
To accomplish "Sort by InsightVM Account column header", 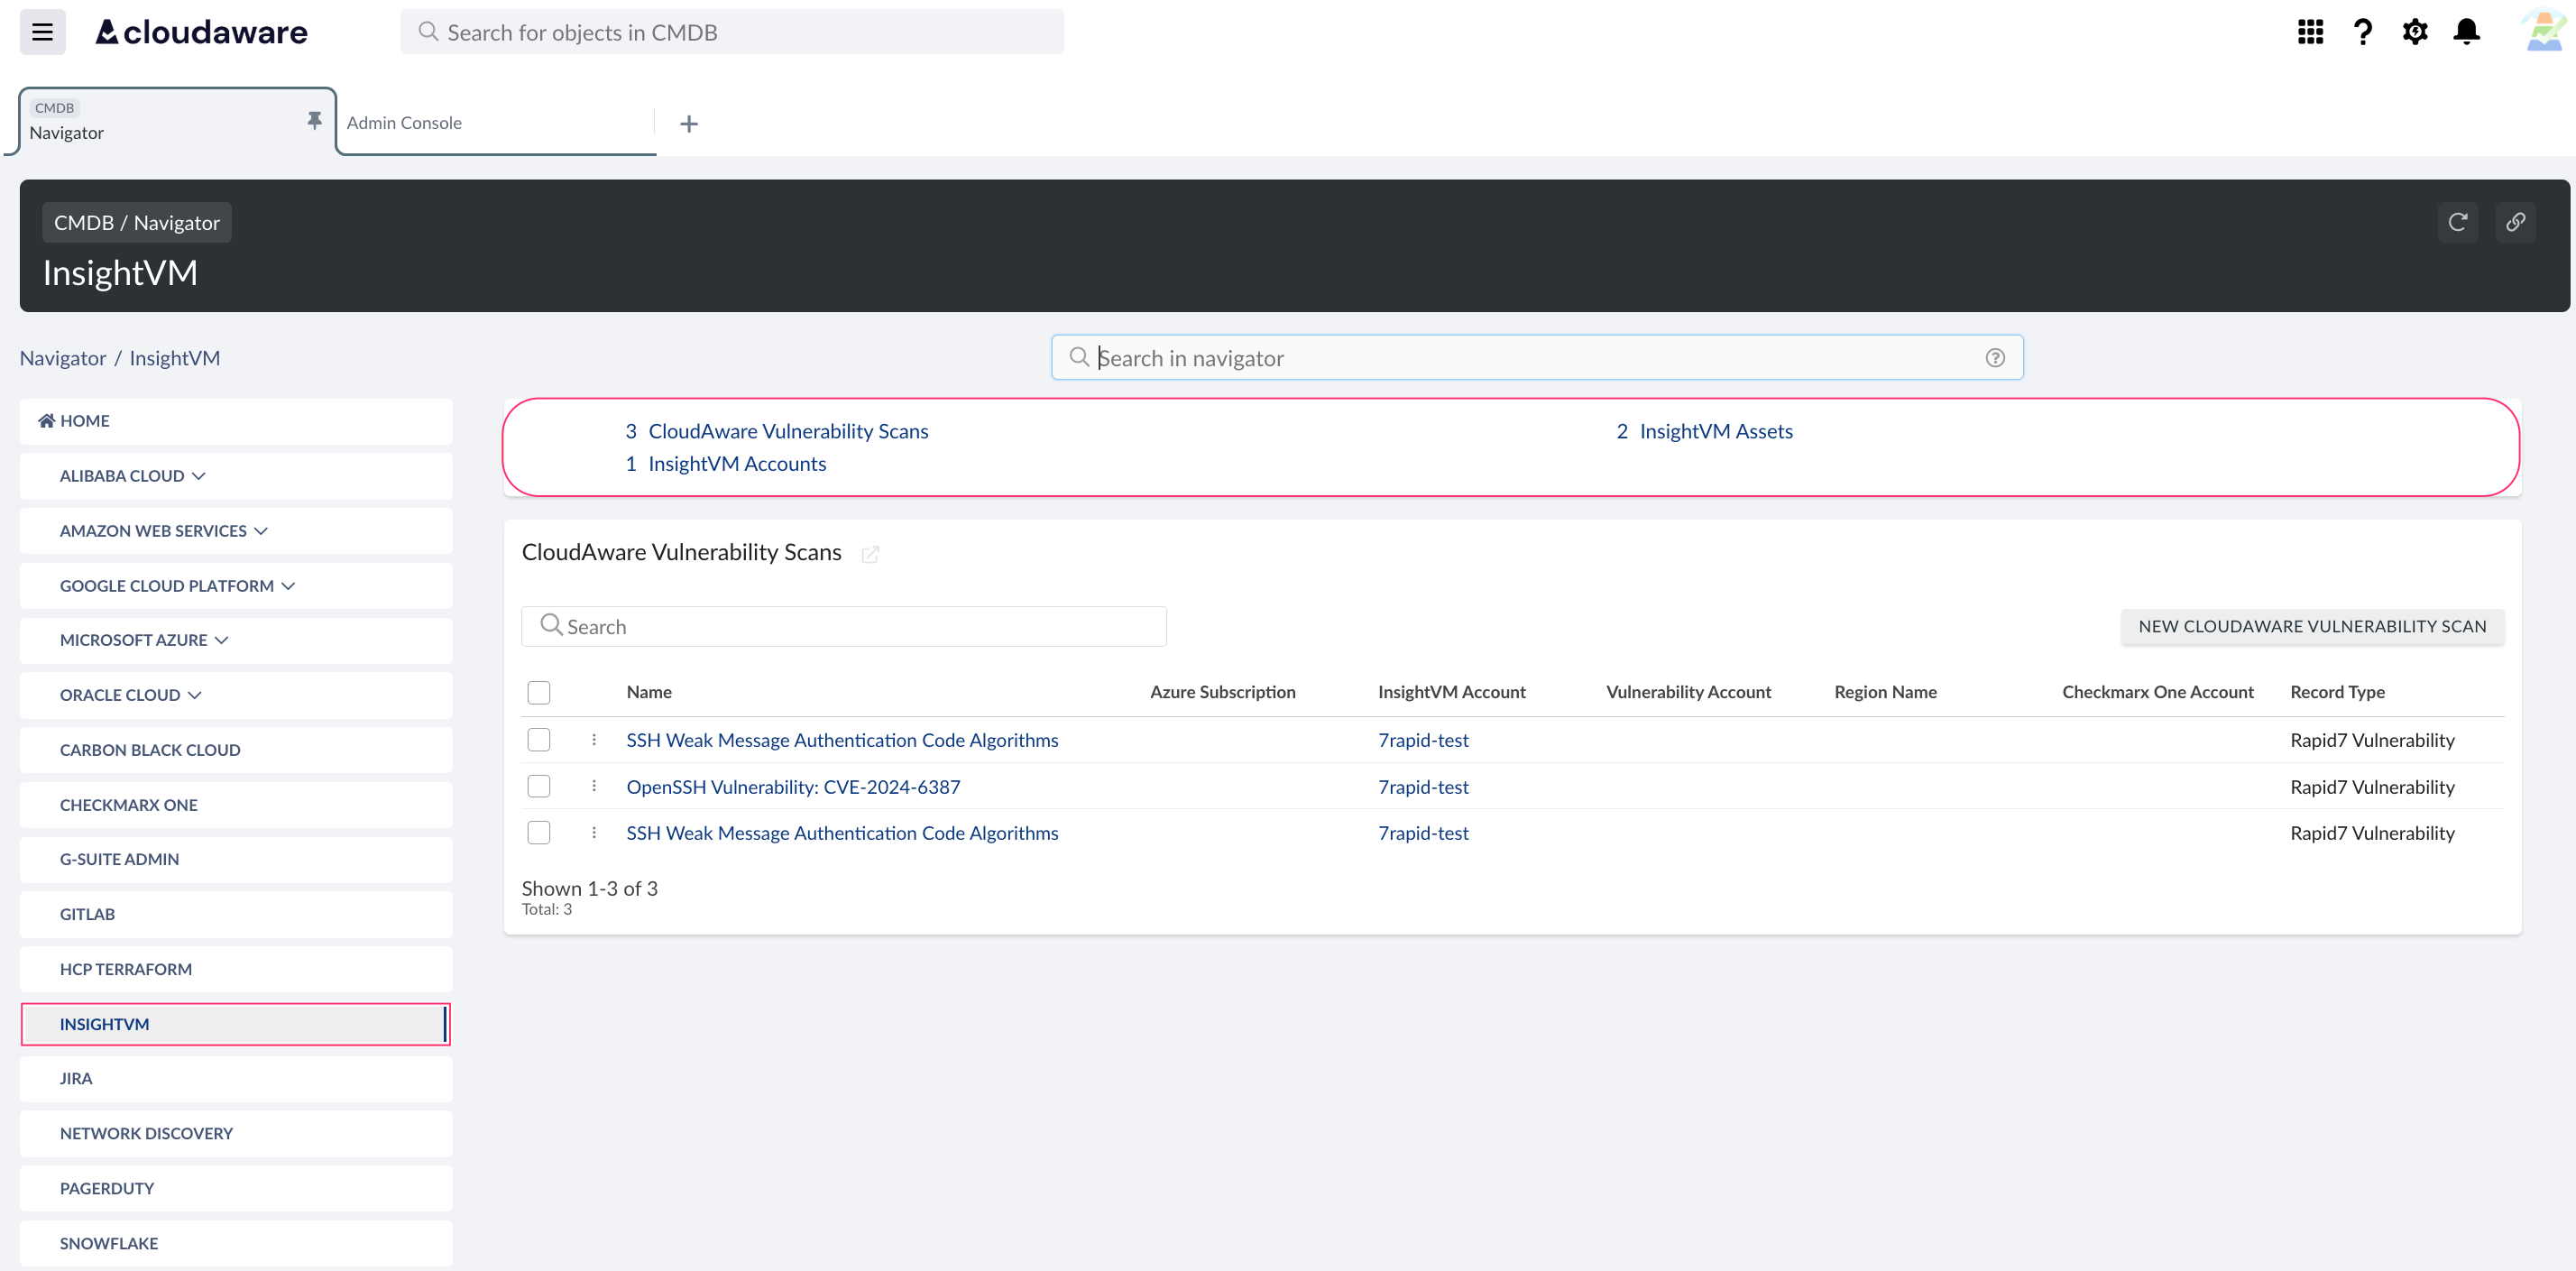I will pos(1452,692).
